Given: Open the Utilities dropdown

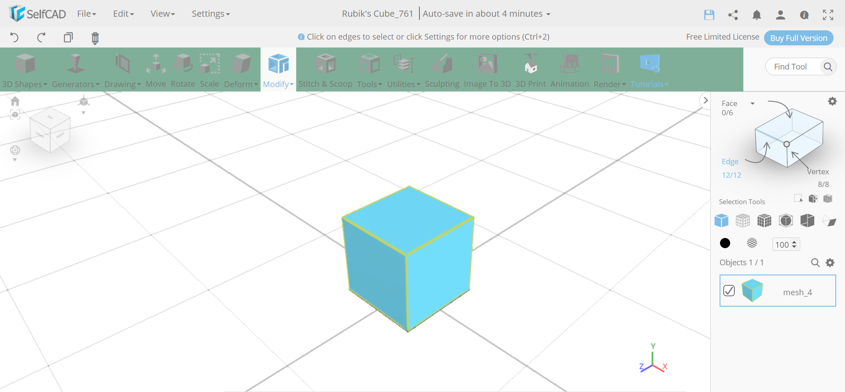Looking at the screenshot, I should pyautogui.click(x=404, y=70).
